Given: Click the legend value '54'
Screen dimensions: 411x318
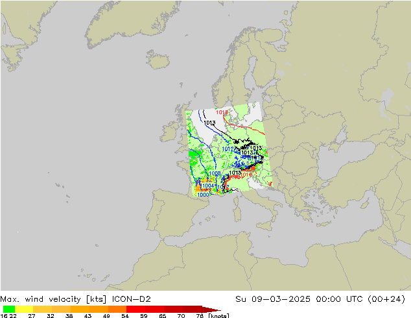Looking at the screenshot, I should (x=124, y=315).
